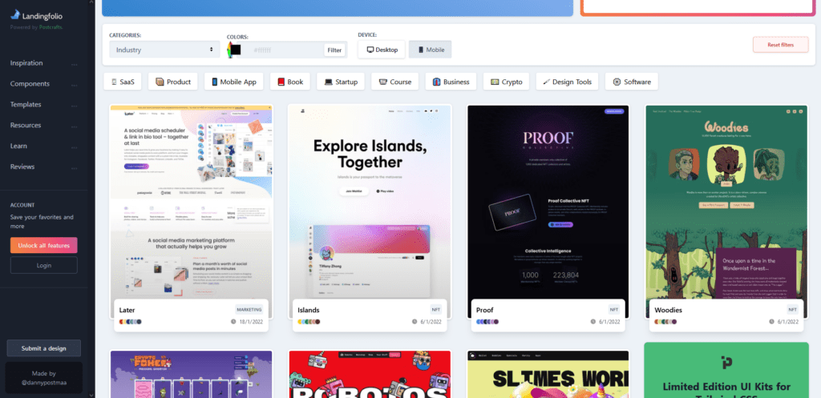Filter by the SaaS category label
The image size is (821, 398).
pyautogui.click(x=127, y=82)
